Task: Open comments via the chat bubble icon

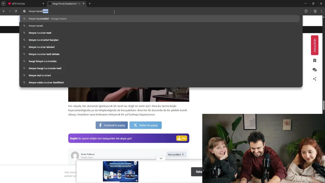Action: [315, 70]
